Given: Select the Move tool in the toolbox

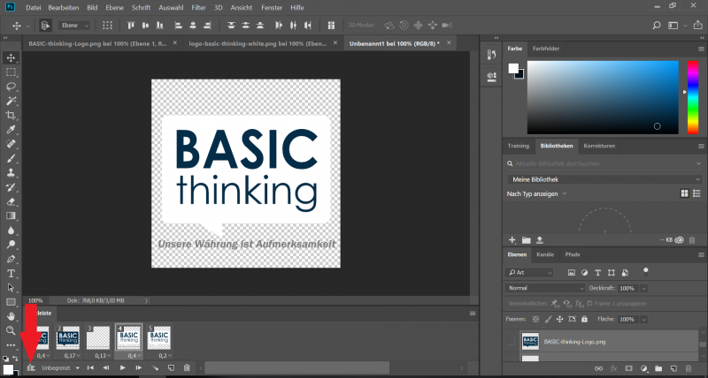Looking at the screenshot, I should point(12,57).
